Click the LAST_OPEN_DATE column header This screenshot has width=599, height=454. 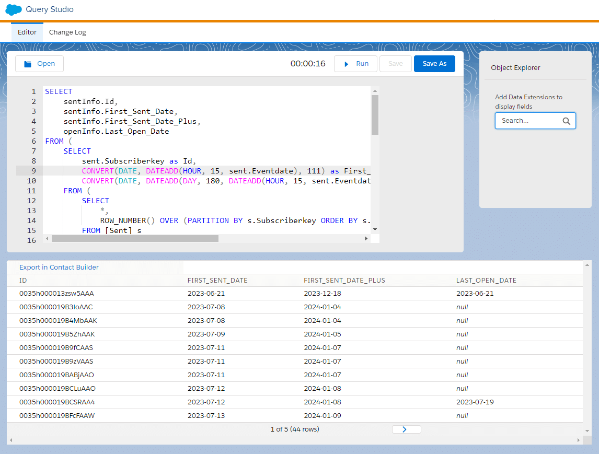[x=486, y=280]
